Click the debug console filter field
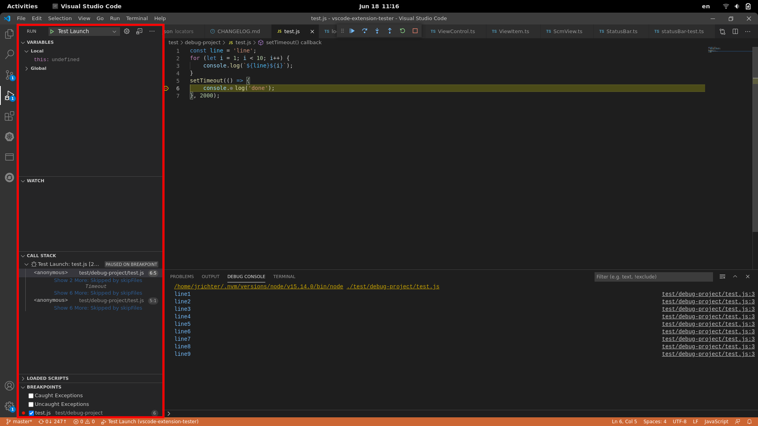This screenshot has width=758, height=426. 653,277
